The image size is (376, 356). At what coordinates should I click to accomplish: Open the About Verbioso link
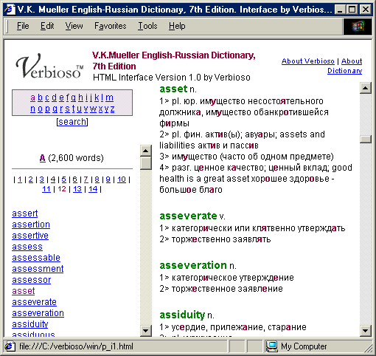point(308,61)
